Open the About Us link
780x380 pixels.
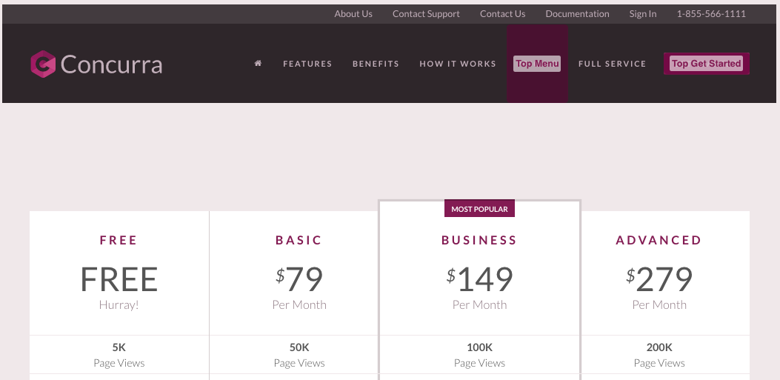[x=353, y=14]
